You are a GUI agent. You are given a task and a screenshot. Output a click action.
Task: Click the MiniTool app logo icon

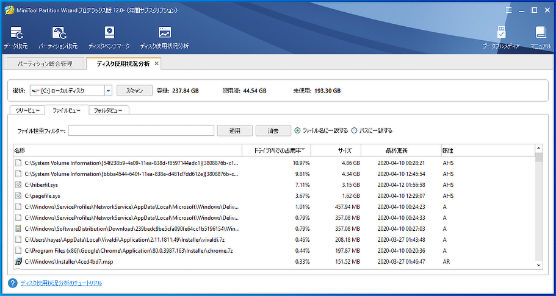(10, 10)
